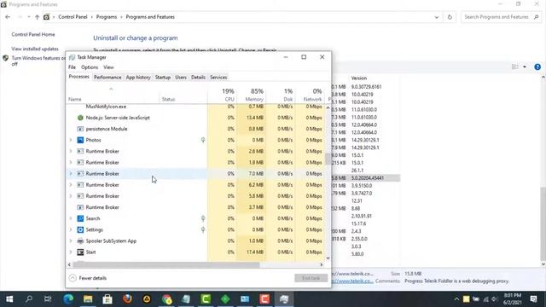Open the notification center icon

coord(533,299)
